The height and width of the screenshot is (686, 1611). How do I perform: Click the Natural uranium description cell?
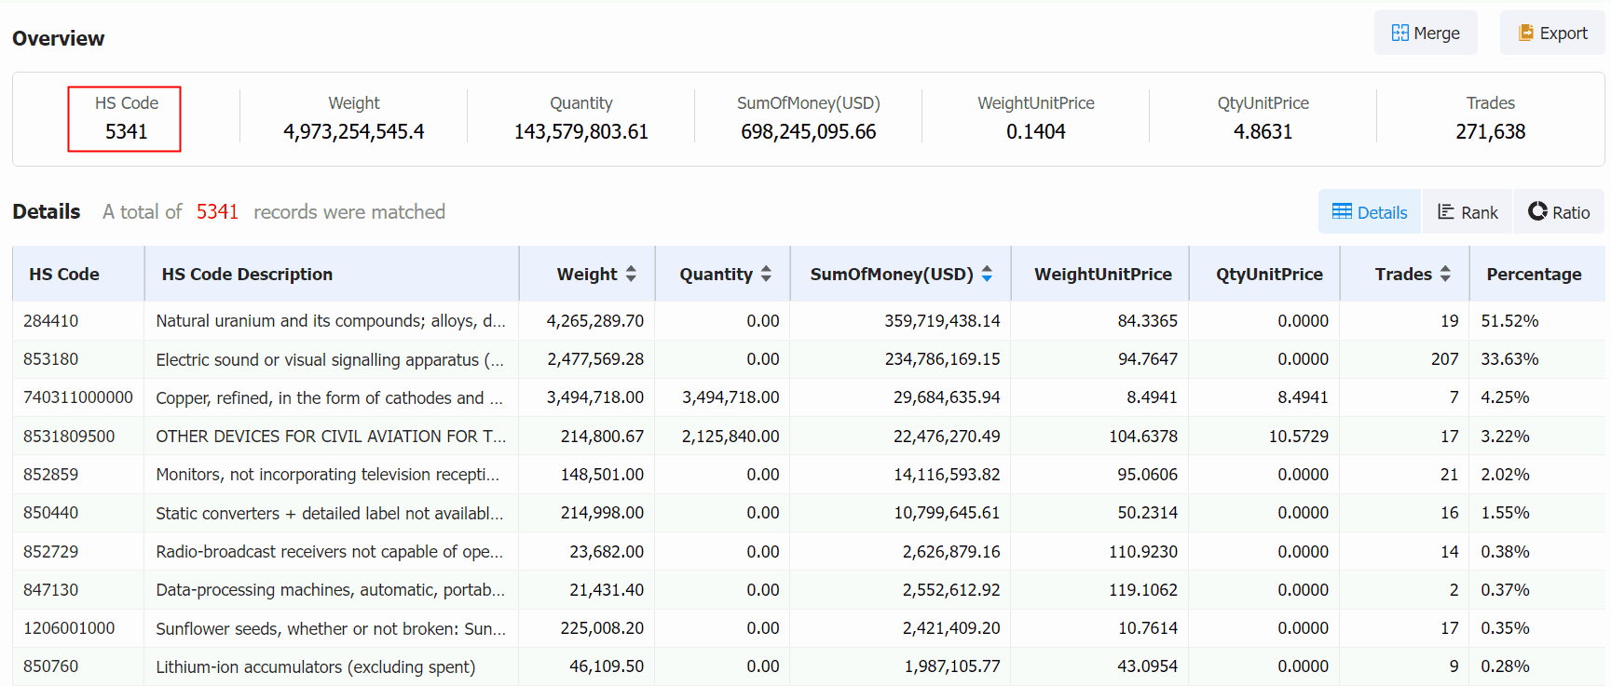click(x=331, y=321)
